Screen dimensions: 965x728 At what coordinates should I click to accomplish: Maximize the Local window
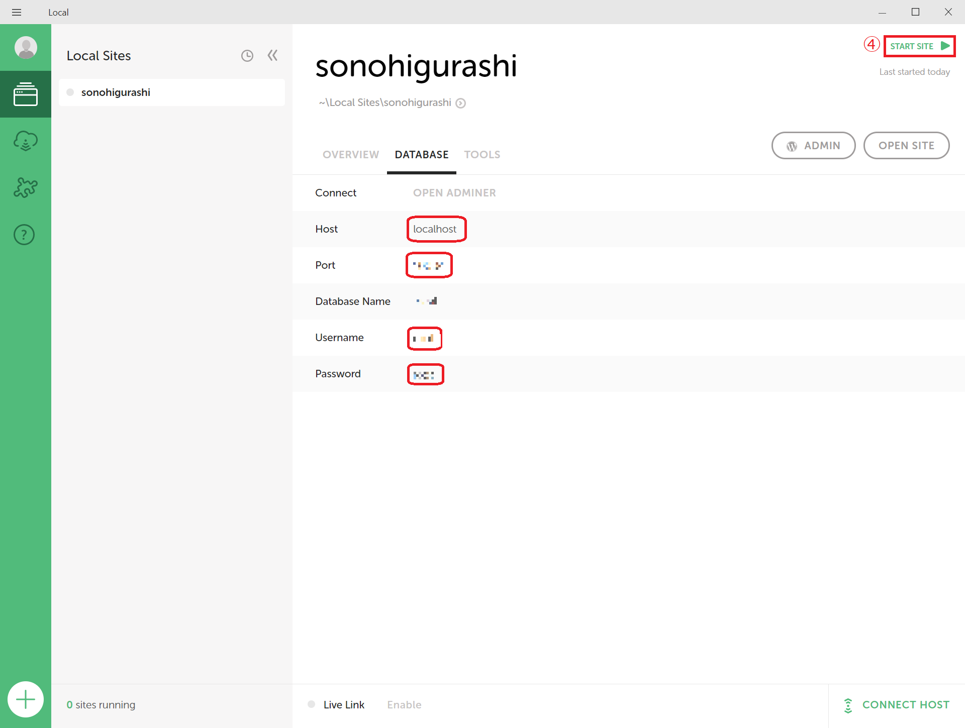915,12
